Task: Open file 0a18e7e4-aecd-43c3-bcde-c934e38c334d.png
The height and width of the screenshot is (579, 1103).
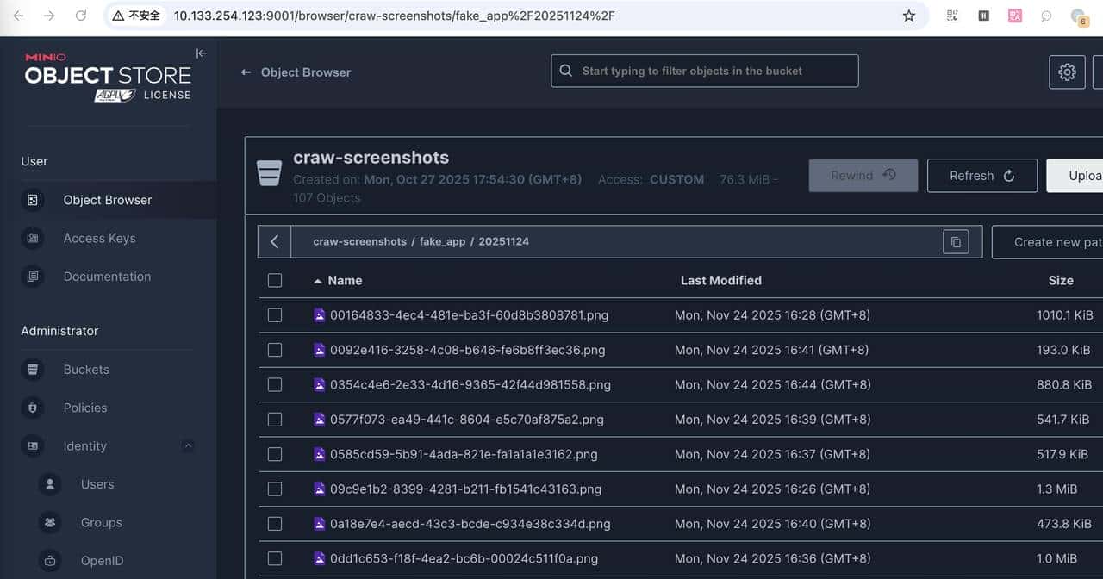Action: pos(470,524)
